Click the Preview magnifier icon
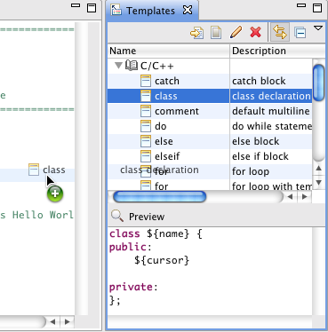The image size is (328, 332). pos(117,216)
